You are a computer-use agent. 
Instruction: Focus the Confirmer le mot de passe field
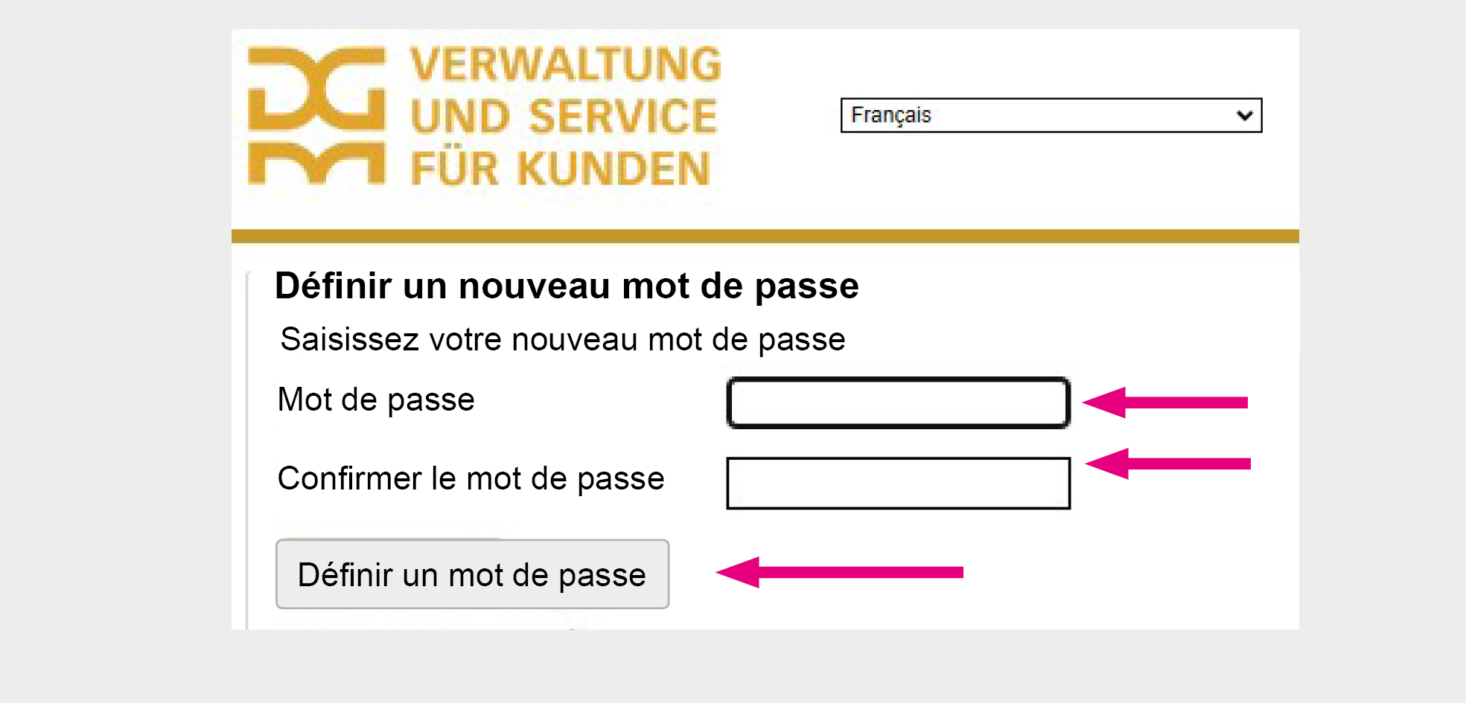point(898,484)
